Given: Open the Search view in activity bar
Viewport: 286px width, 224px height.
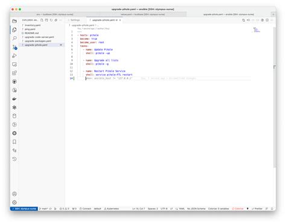Looking at the screenshot, I should (x=14, y=38).
